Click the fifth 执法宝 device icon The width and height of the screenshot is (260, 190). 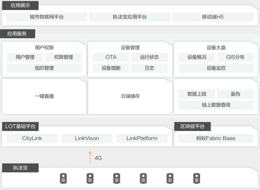click(170, 178)
